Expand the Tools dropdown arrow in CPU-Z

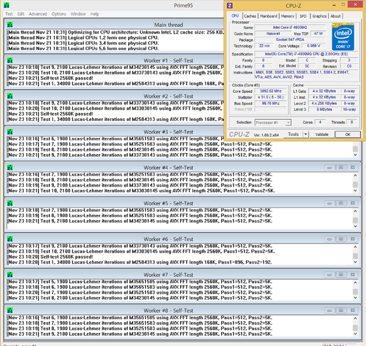[306, 134]
